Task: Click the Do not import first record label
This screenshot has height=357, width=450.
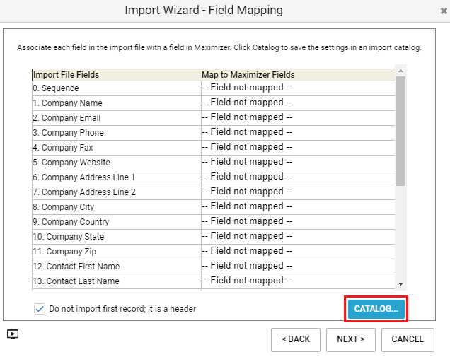Action: tap(122, 309)
